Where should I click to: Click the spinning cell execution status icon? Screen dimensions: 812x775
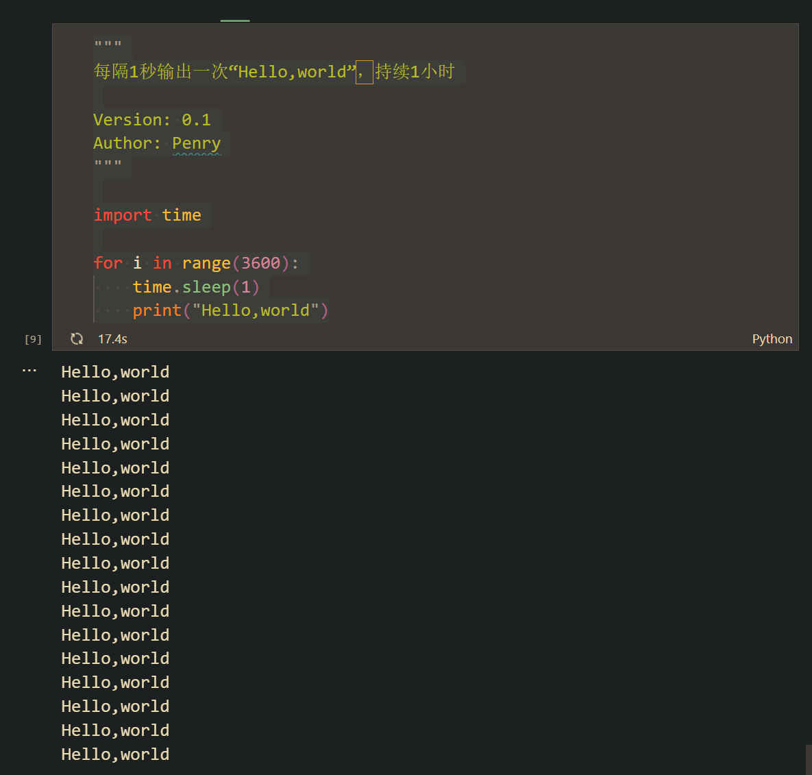click(x=77, y=339)
